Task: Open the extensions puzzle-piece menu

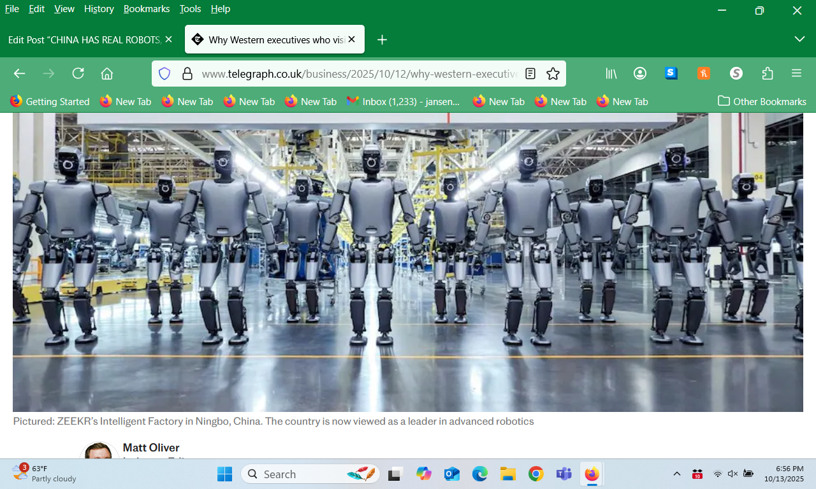Action: 768,73
